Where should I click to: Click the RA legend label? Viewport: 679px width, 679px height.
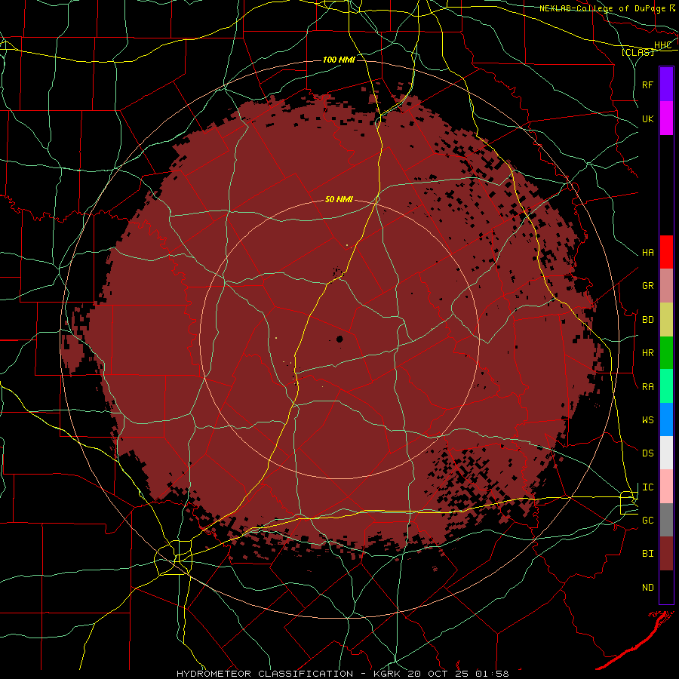click(x=648, y=387)
